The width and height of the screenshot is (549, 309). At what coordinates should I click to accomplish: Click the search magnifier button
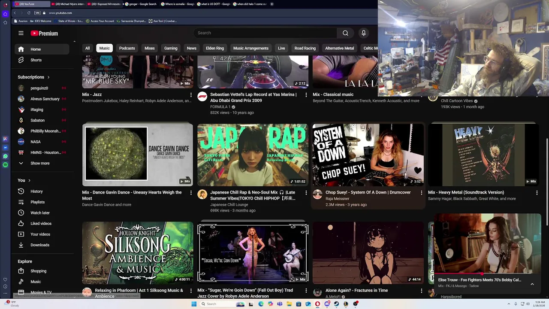[345, 33]
